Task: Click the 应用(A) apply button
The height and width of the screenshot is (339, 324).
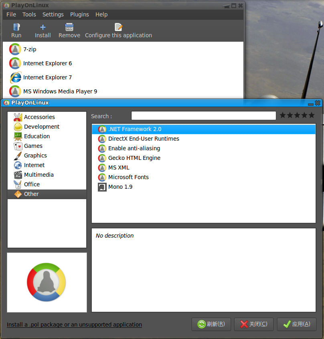Action: click(x=296, y=324)
